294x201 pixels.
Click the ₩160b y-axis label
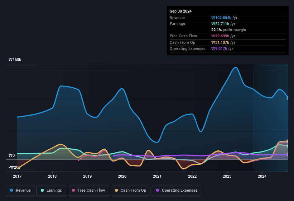(15, 60)
